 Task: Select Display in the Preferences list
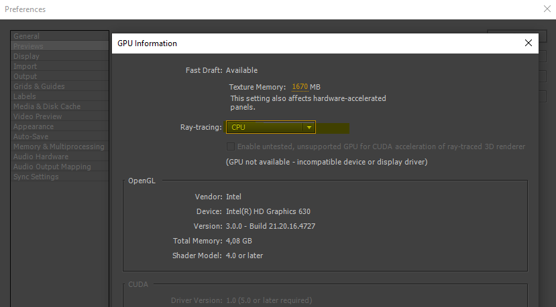tap(60, 56)
